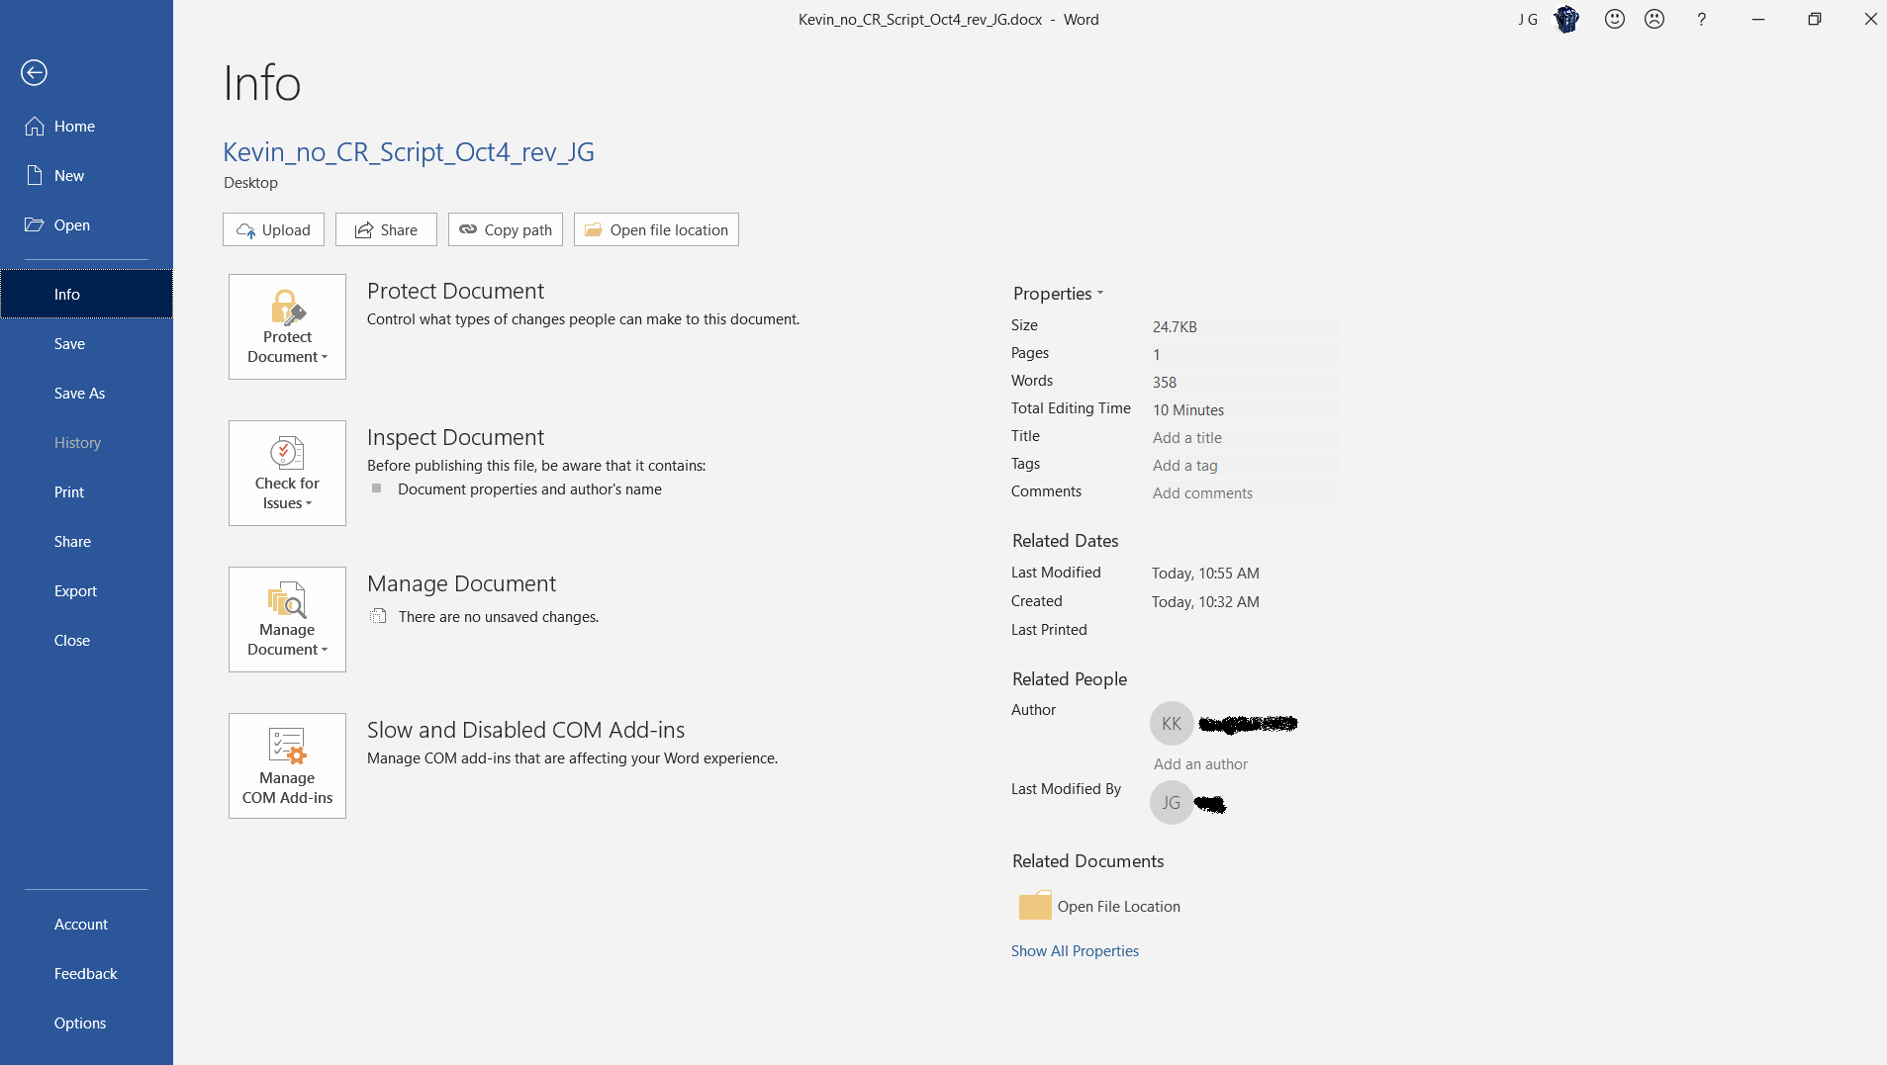Click the home icon in sidebar
Screen dimensions: 1887x1065
tap(35, 126)
